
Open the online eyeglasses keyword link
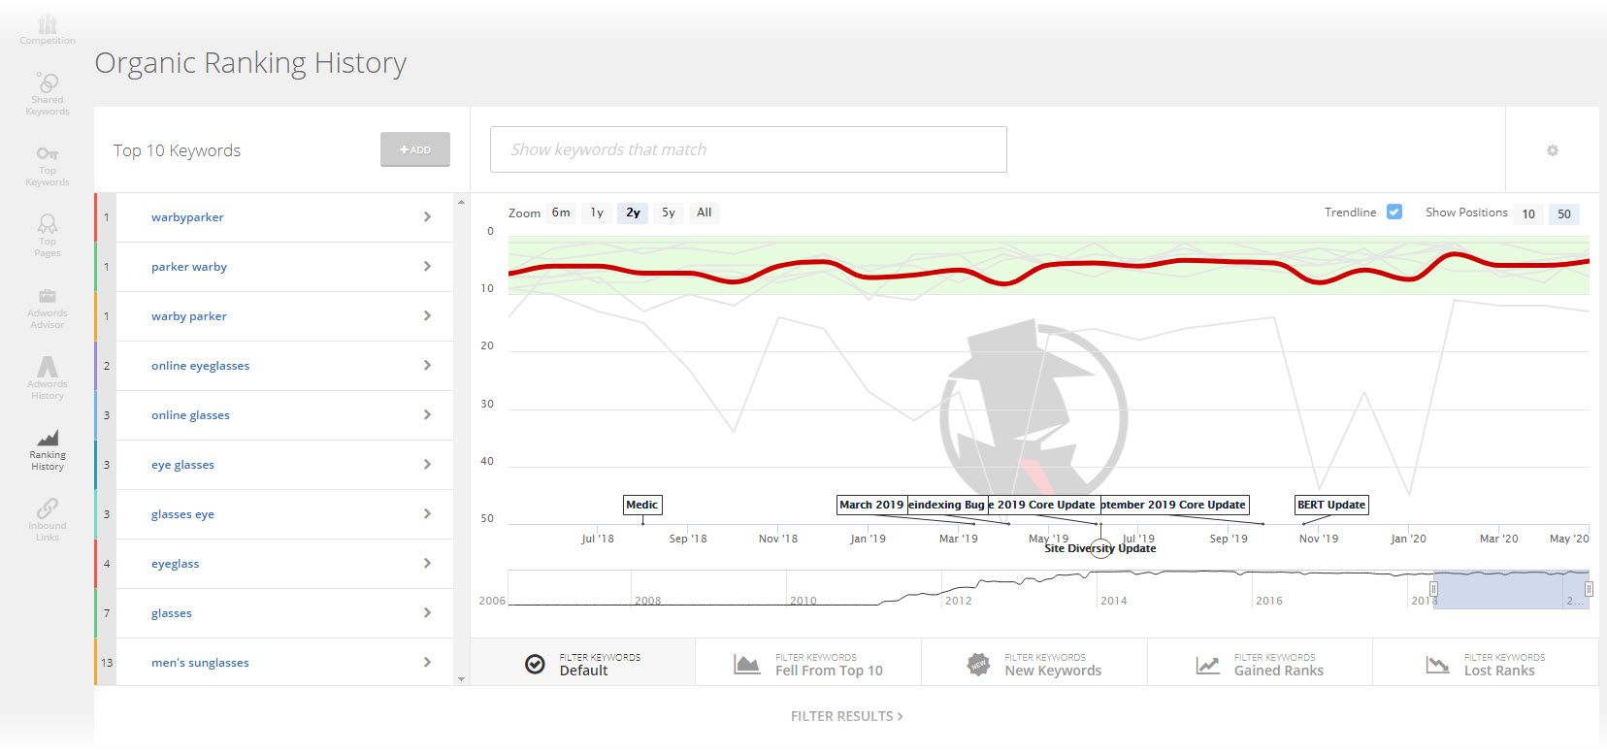[x=200, y=366]
